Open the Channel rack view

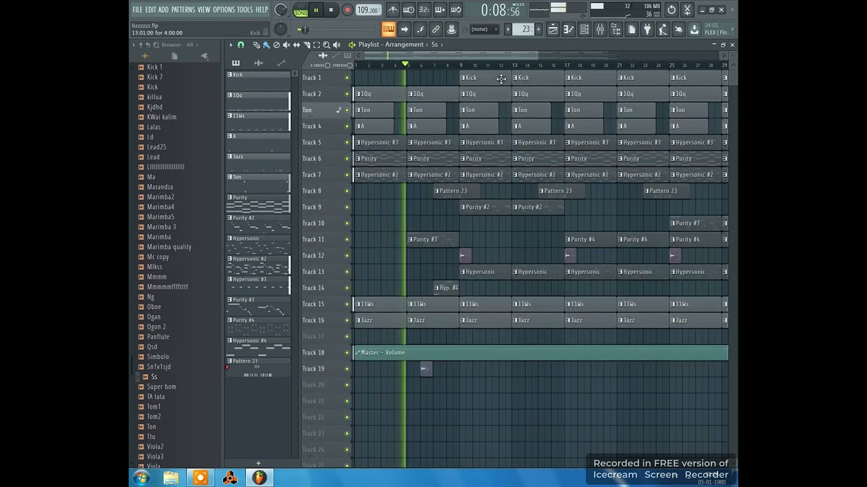(585, 29)
